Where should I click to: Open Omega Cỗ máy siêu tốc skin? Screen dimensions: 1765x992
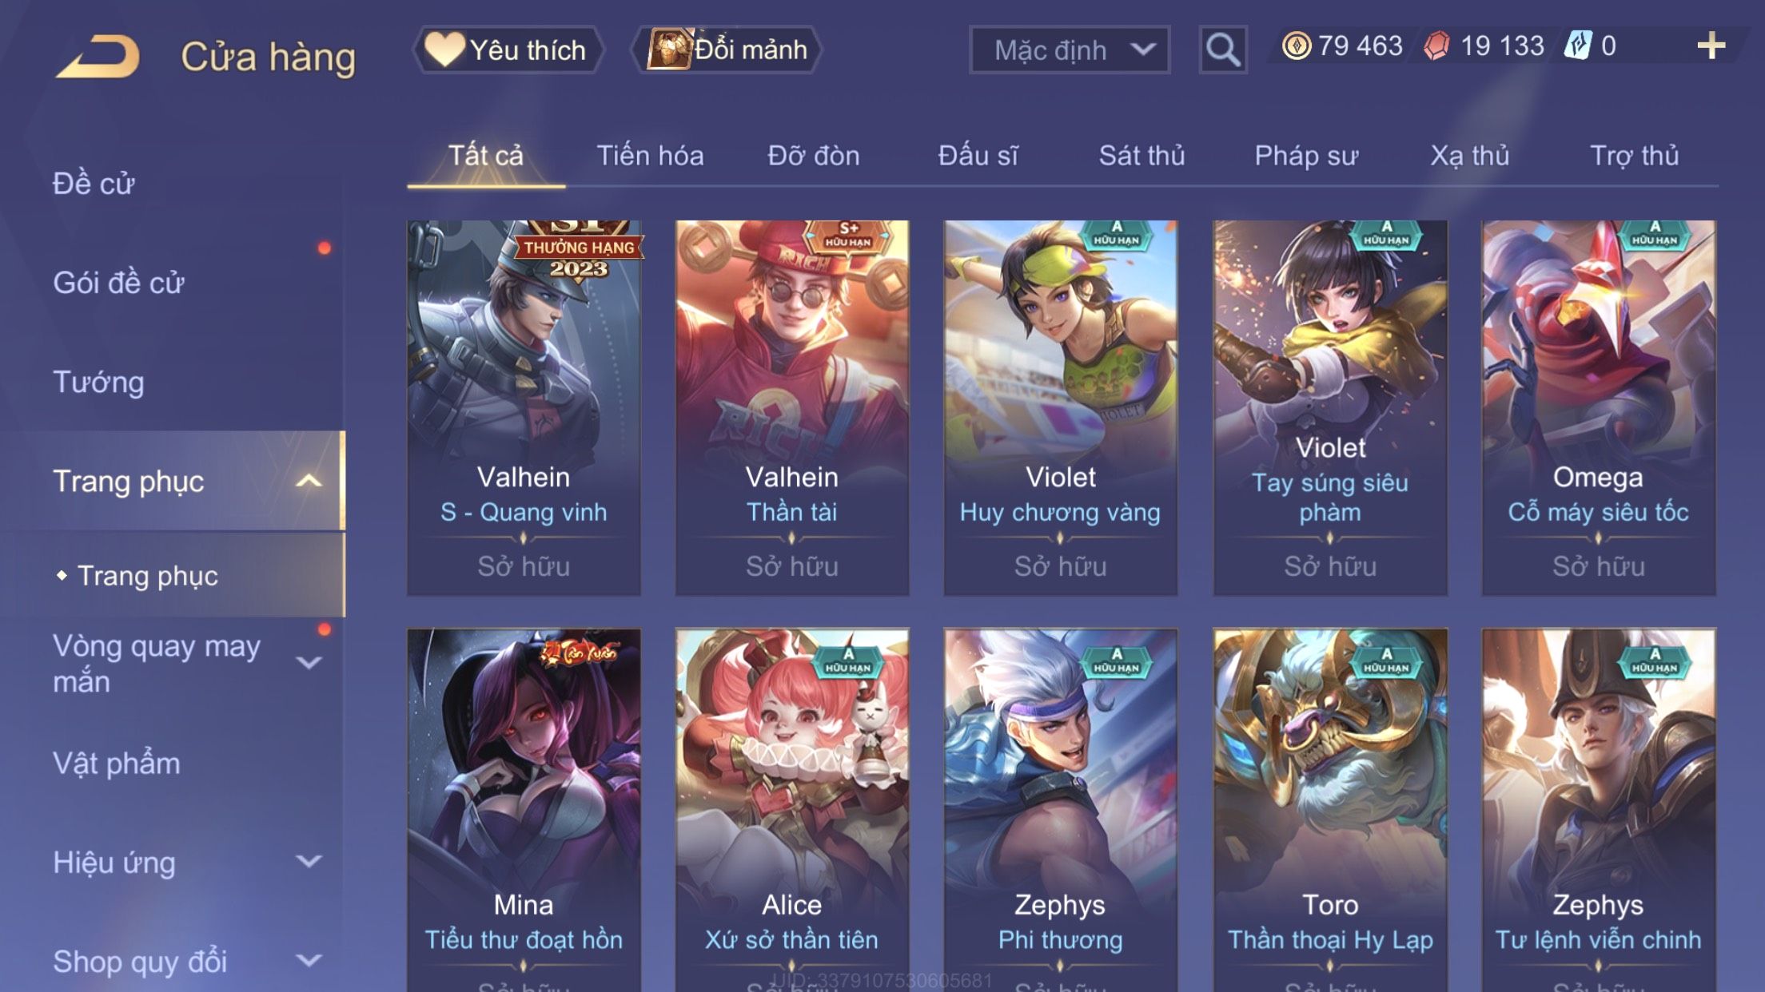coord(1599,407)
